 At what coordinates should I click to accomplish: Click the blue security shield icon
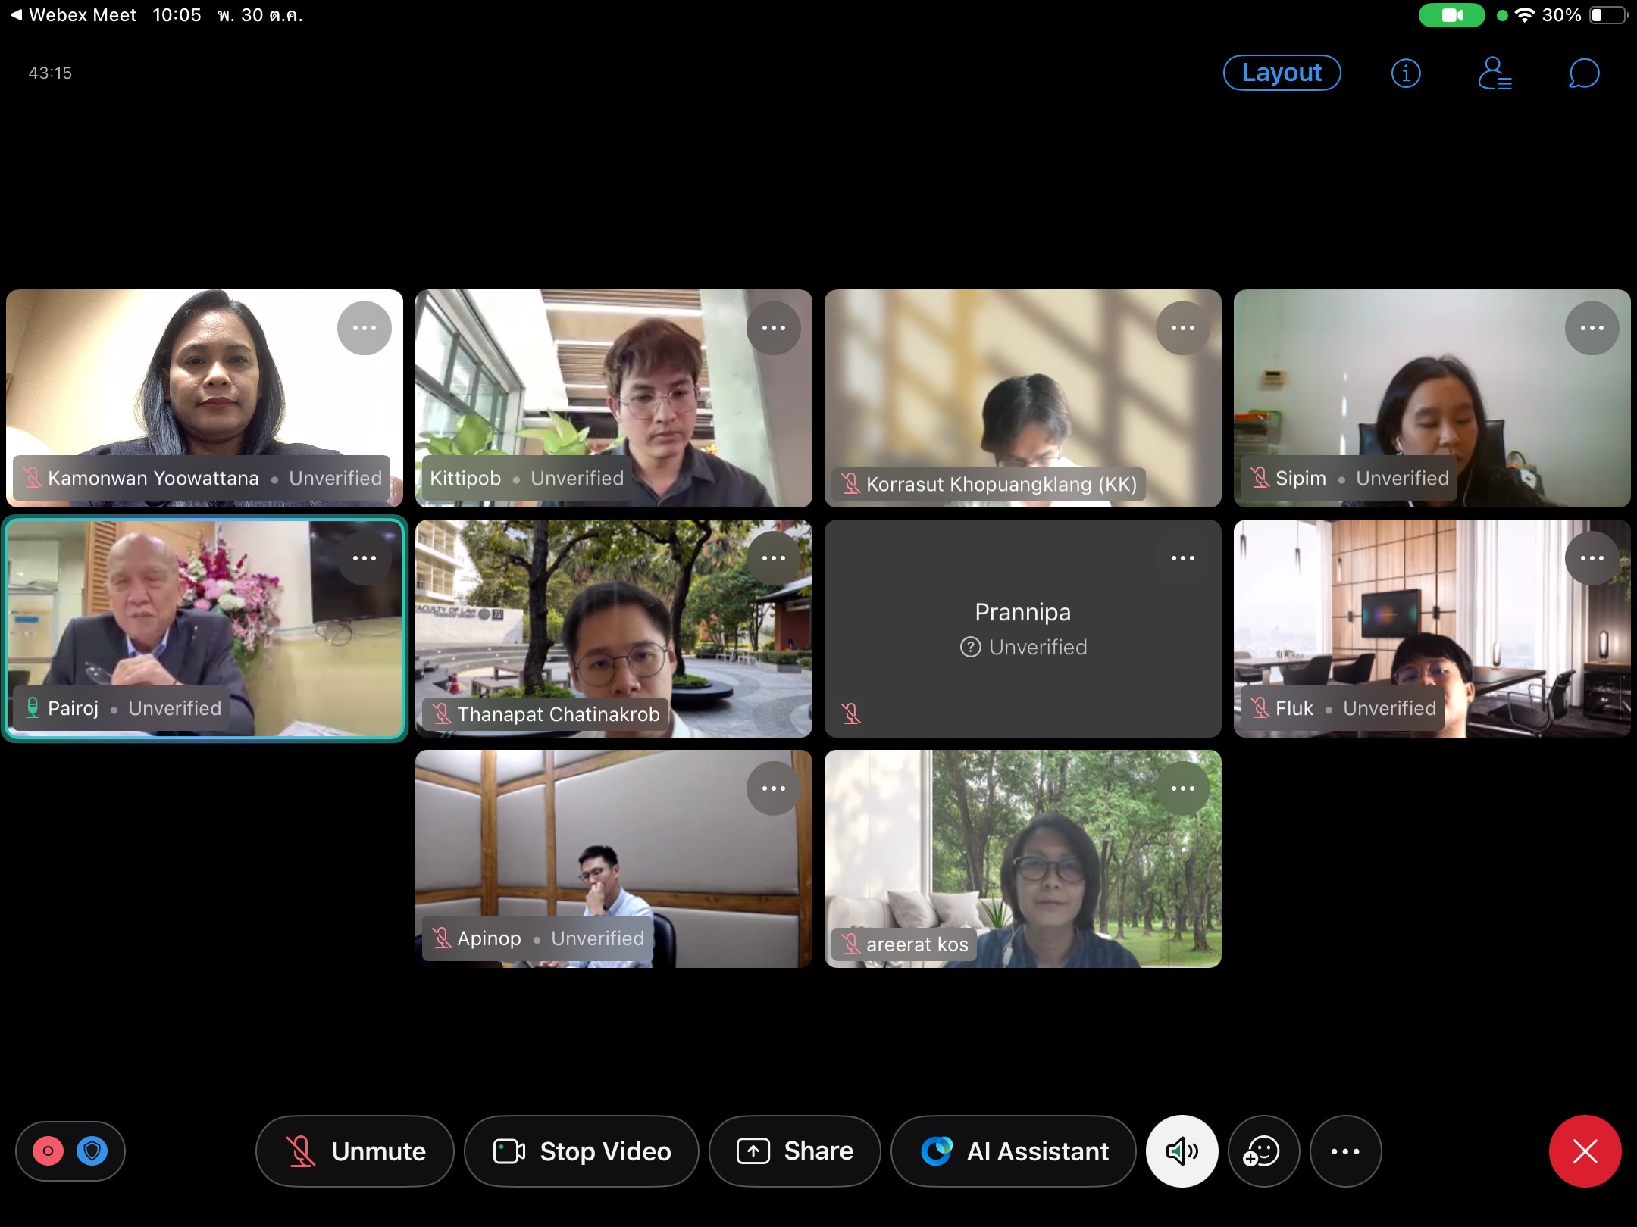point(92,1151)
